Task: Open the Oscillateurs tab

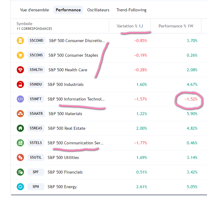Action: pyautogui.click(x=98, y=10)
